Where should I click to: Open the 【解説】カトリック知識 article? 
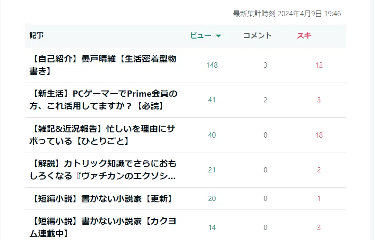click(103, 170)
